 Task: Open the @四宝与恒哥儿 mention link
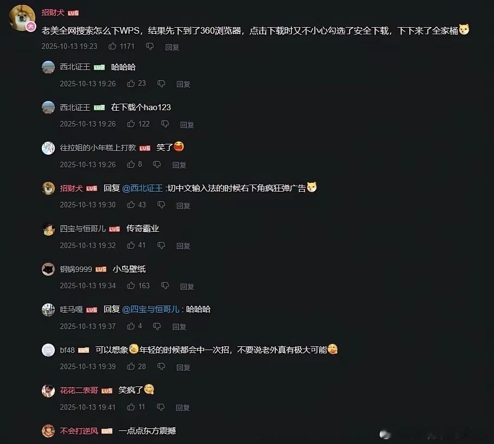pos(150,309)
